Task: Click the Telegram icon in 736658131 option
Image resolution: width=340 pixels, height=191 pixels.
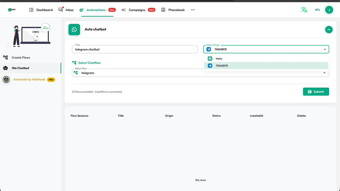Action: click(x=210, y=66)
